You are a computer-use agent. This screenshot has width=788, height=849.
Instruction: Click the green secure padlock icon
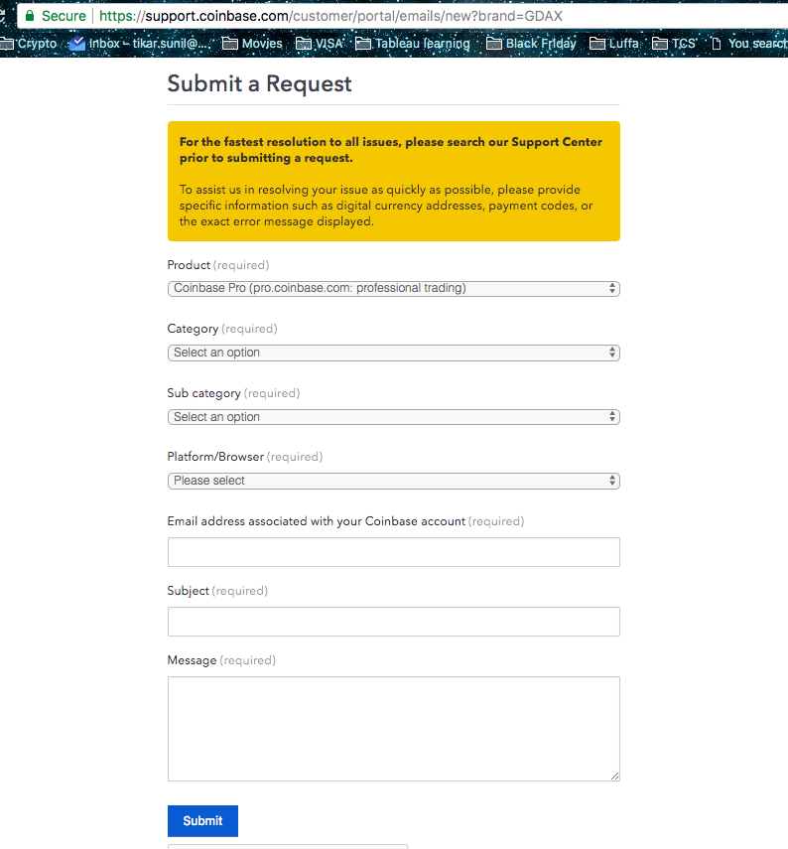[x=30, y=16]
